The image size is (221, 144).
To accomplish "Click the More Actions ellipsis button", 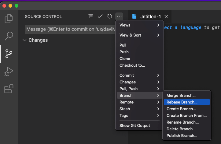I will pos(119,16).
